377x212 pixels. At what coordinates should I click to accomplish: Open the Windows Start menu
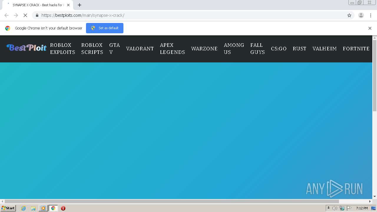tap(8, 208)
